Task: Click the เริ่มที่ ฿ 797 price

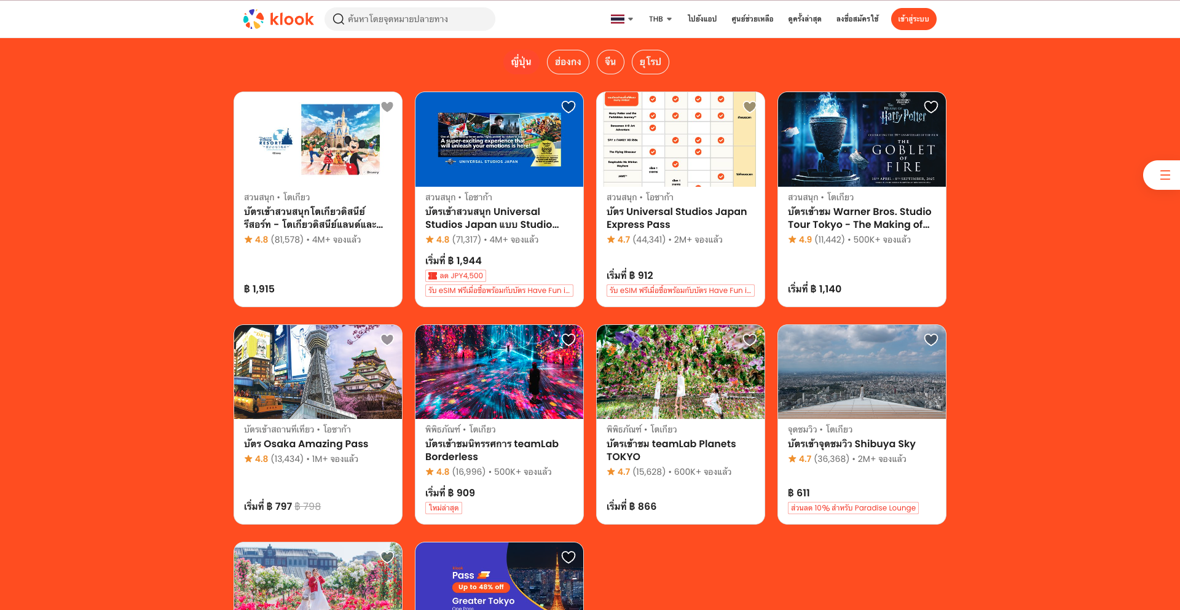Action: [268, 506]
